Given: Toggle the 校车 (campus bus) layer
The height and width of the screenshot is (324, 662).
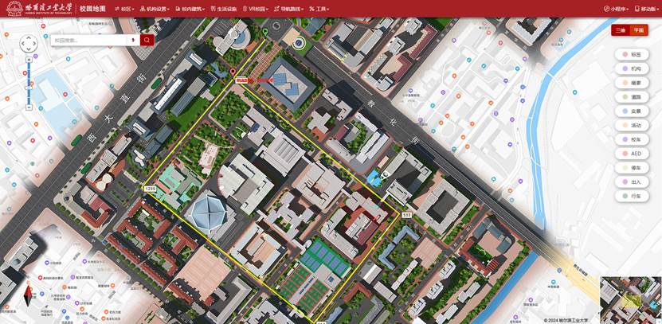Looking at the screenshot, I should coord(632,139).
